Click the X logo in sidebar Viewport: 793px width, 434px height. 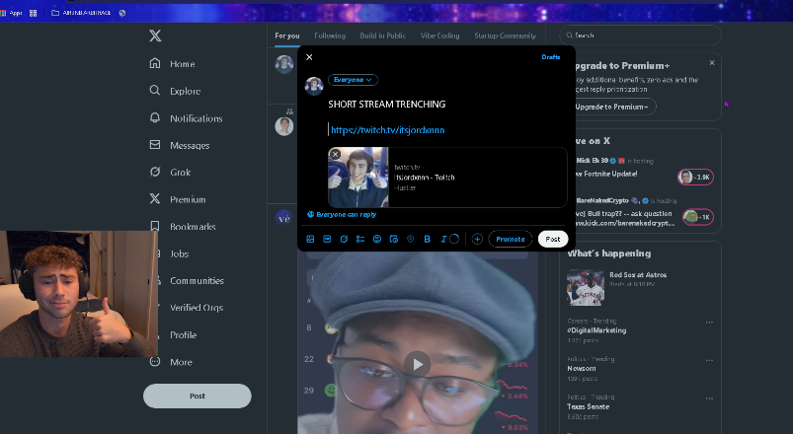155,36
